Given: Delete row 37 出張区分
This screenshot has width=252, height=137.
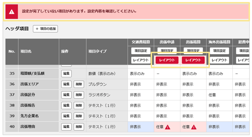Looking at the screenshot, I should tap(79, 95).
